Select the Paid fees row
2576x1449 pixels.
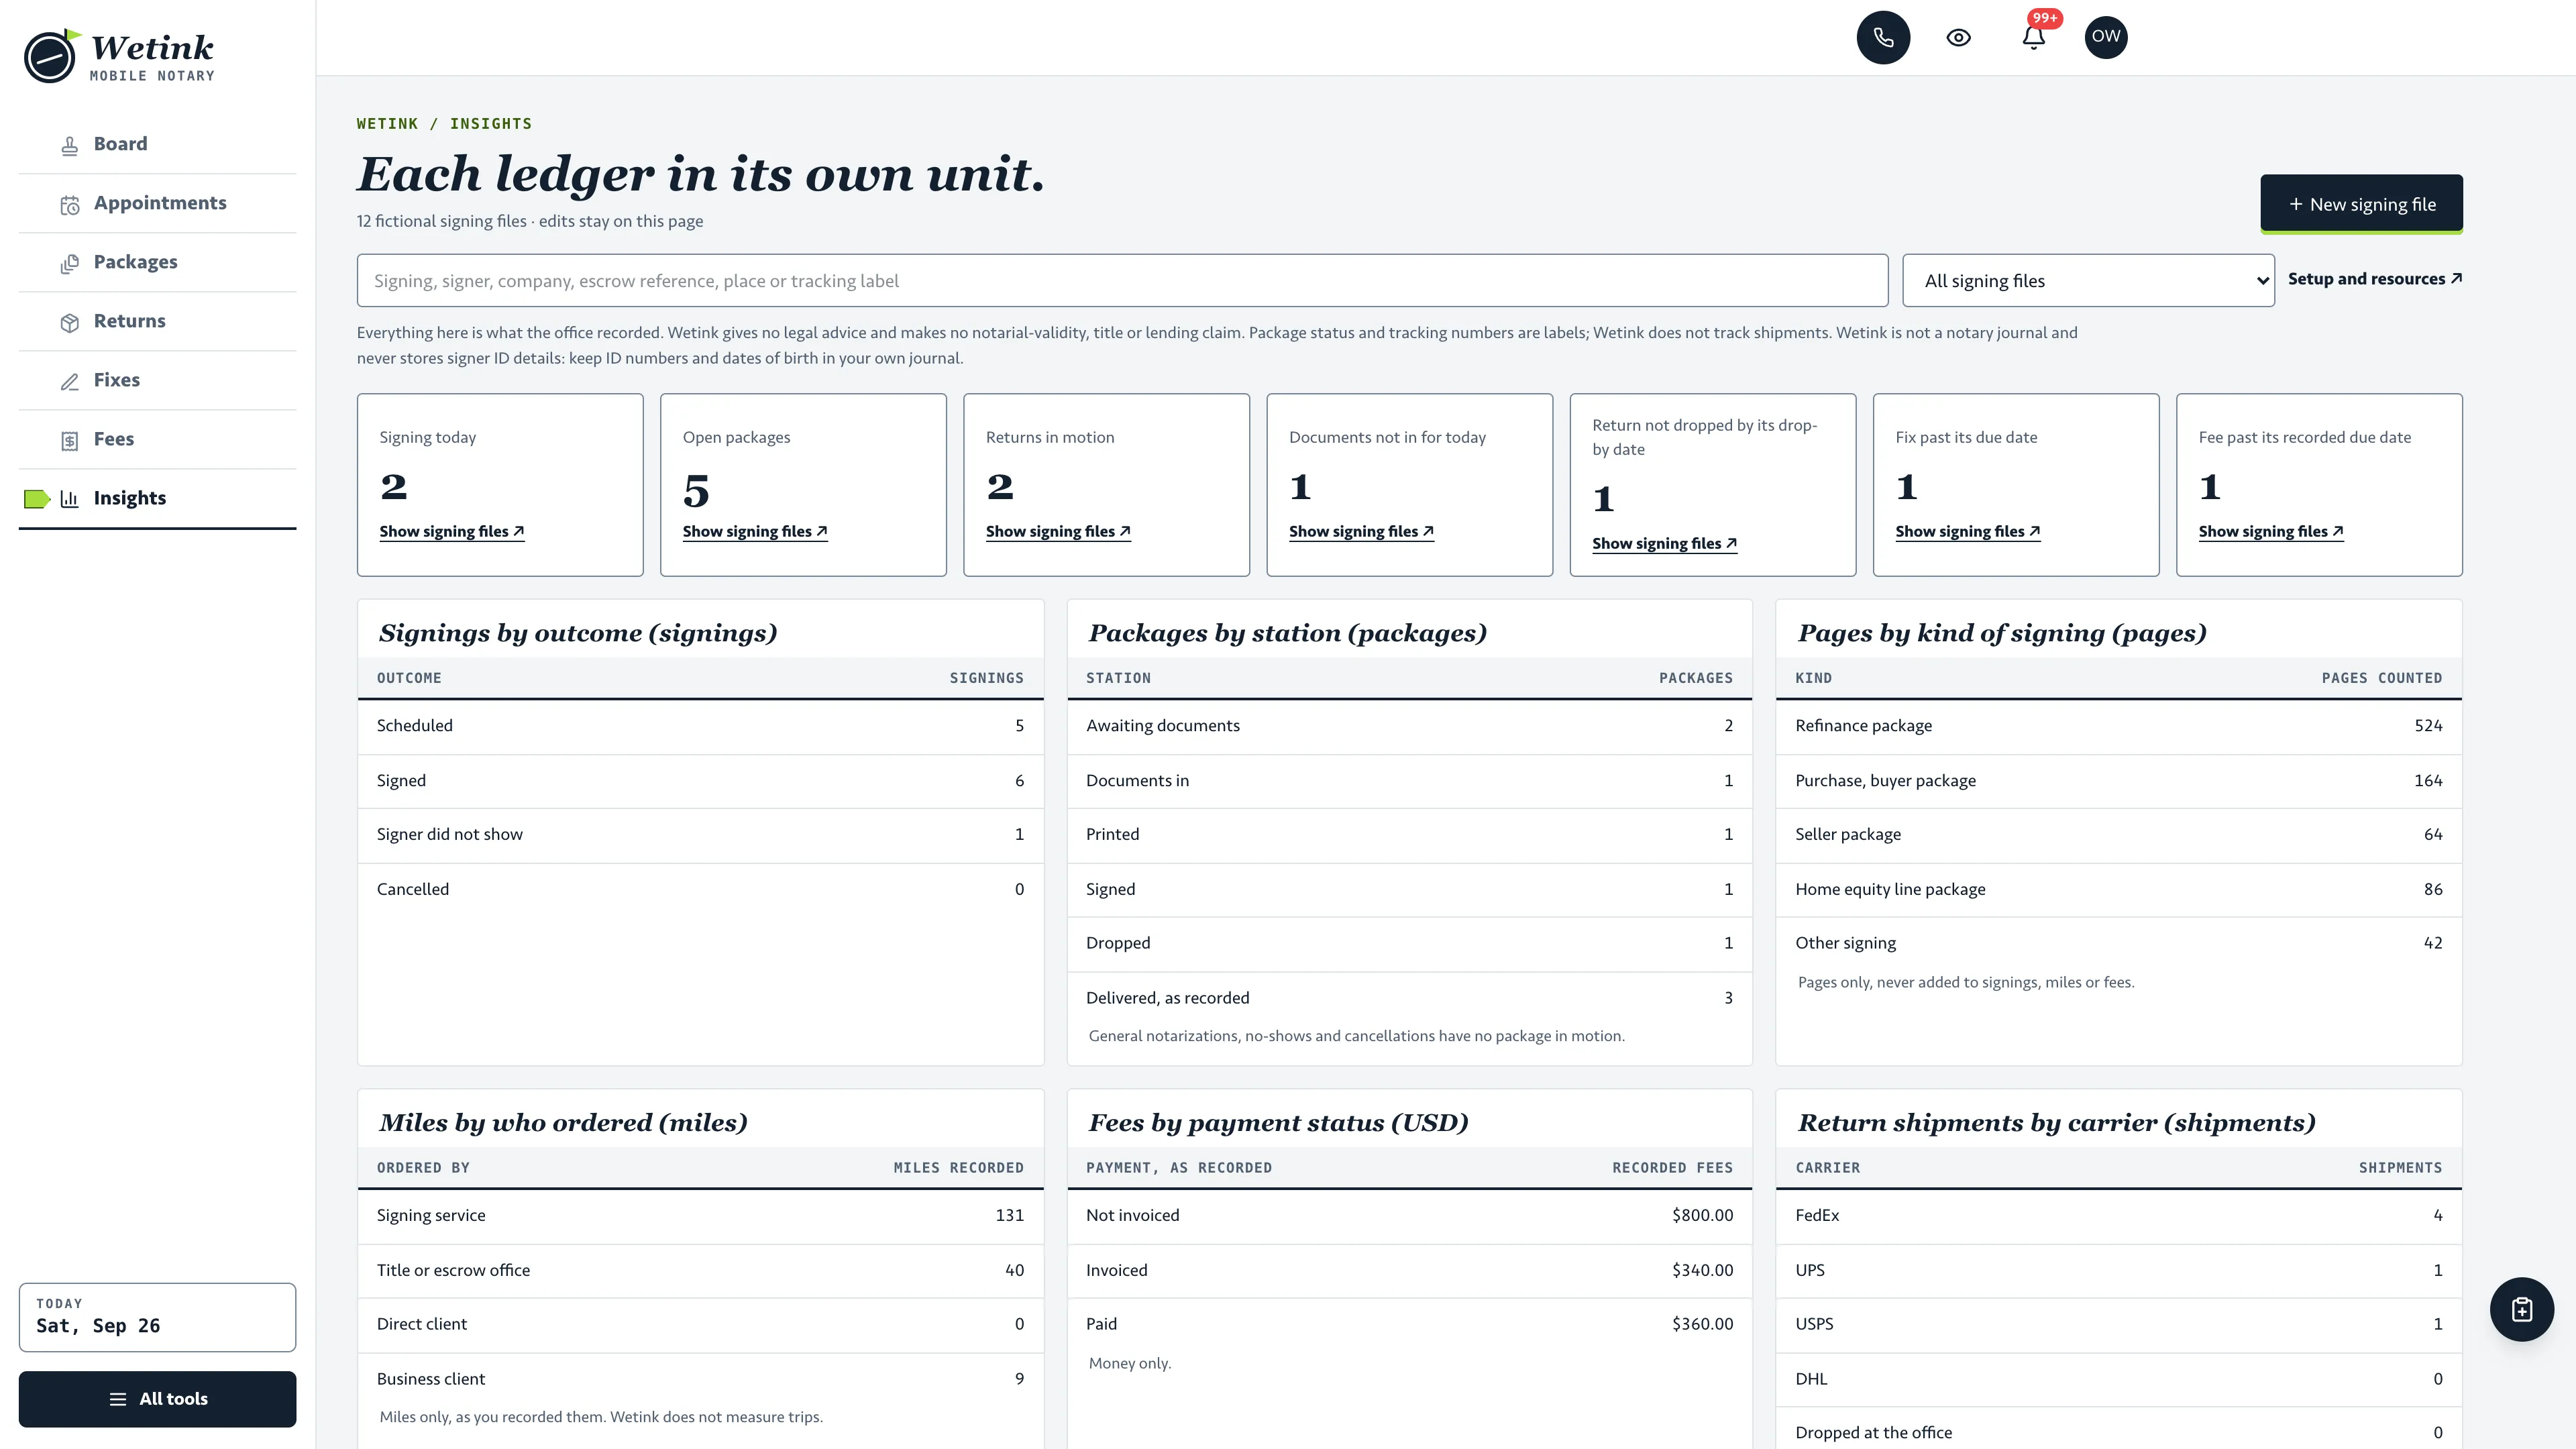(1409, 1325)
